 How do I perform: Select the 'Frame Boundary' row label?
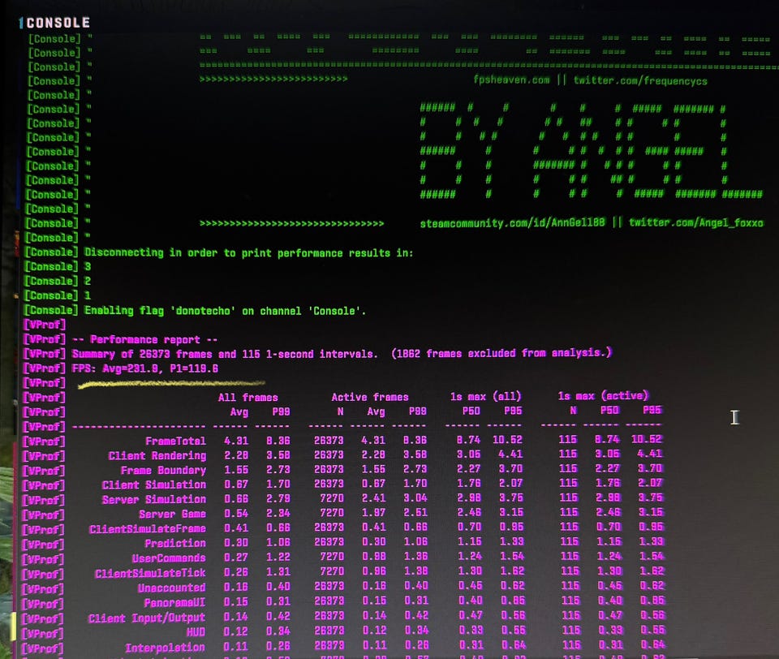163,470
